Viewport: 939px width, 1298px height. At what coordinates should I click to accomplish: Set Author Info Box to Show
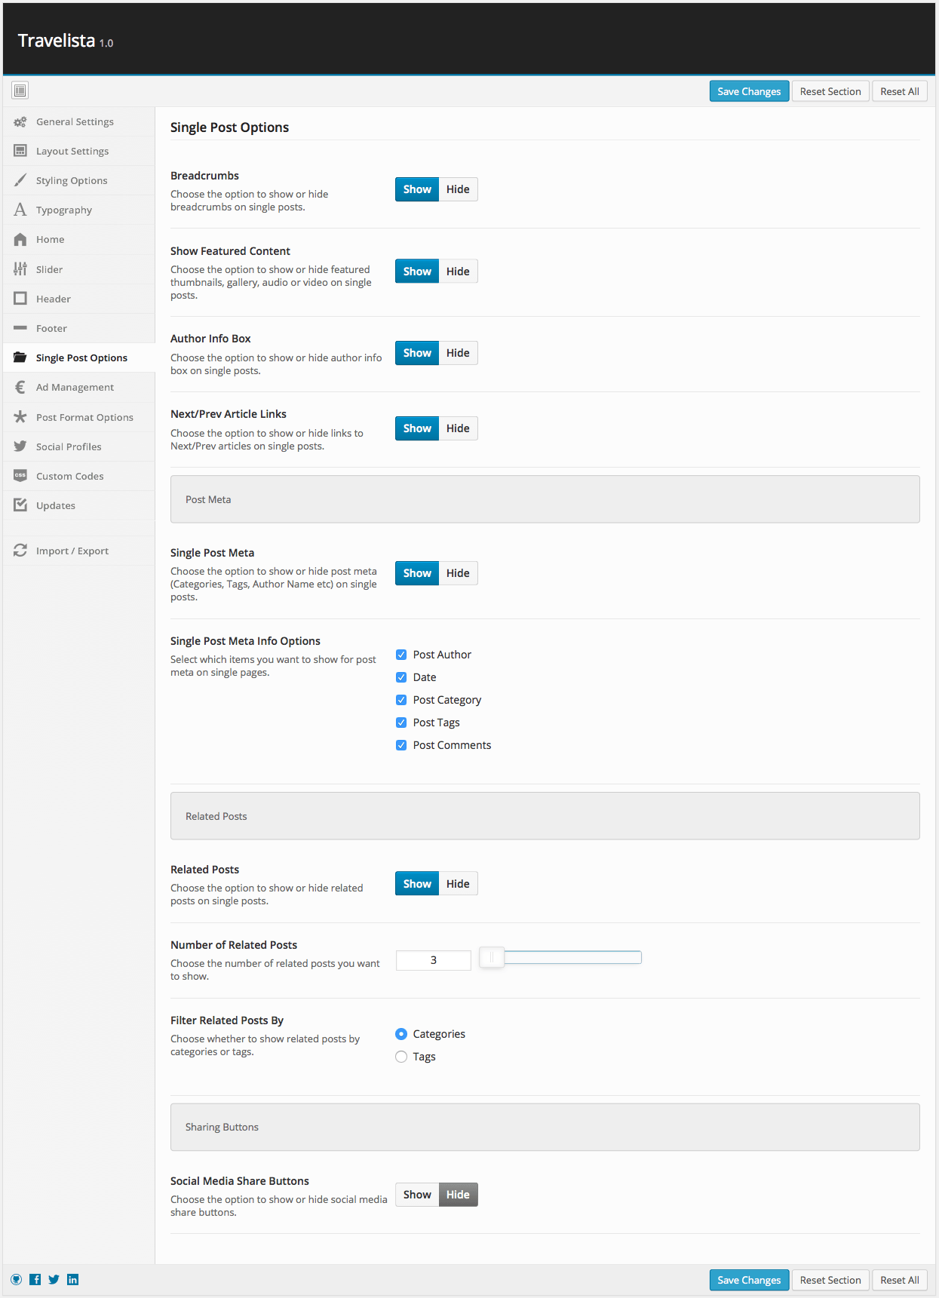pos(417,353)
